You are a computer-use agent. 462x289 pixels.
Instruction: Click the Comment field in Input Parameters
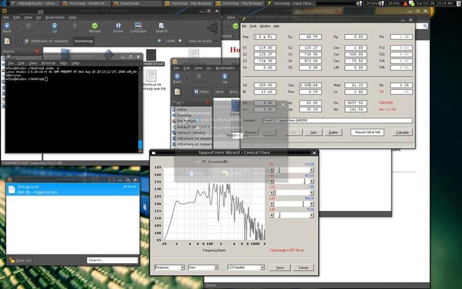[338, 120]
